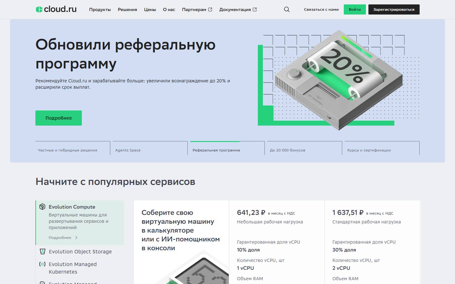The width and height of the screenshot is (455, 284).
Task: Click the 30% доля value
Action: tap(344, 250)
